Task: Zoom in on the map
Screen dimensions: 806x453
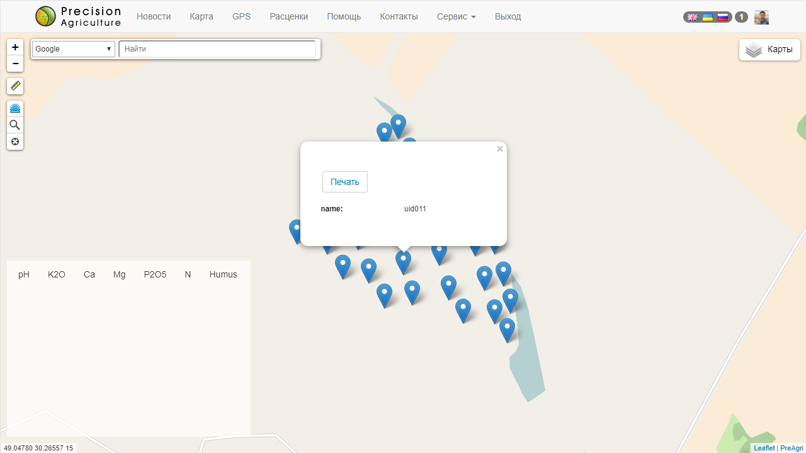Action: [x=15, y=47]
